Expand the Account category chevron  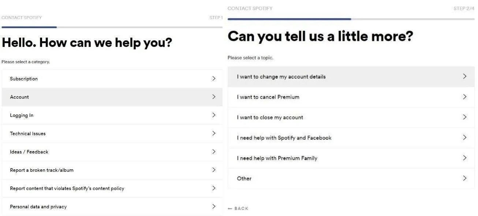(214, 97)
